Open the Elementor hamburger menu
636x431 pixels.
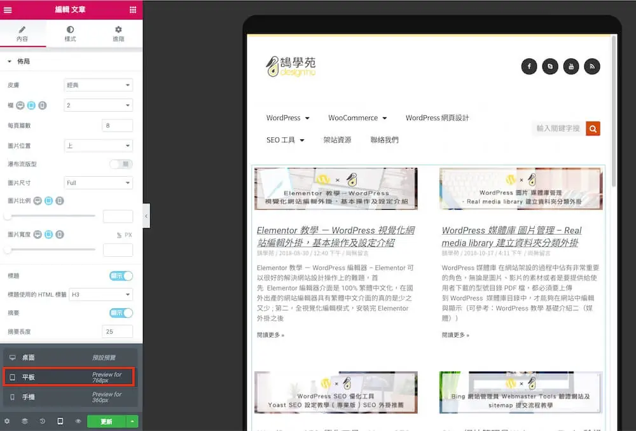tap(8, 10)
